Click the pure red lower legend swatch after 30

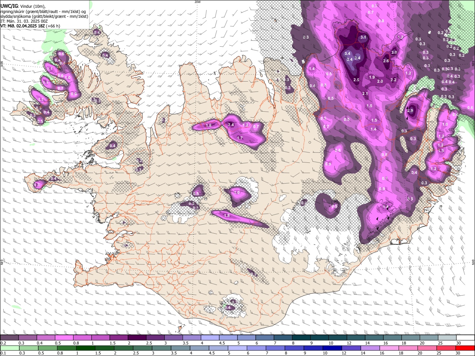[x=465, y=348]
